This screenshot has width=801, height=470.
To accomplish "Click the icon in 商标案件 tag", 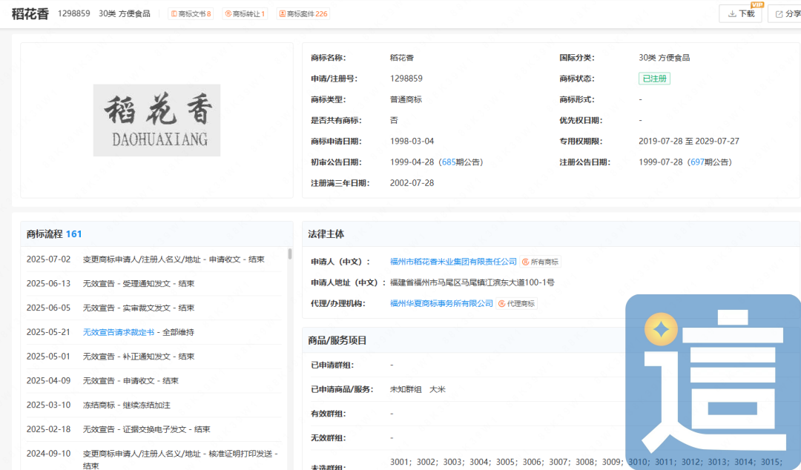I will click(282, 14).
